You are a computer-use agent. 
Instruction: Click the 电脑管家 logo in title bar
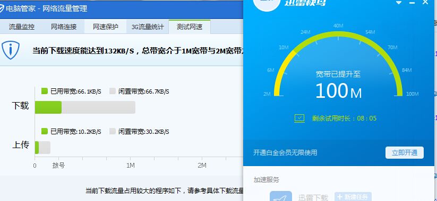pos(2,8)
